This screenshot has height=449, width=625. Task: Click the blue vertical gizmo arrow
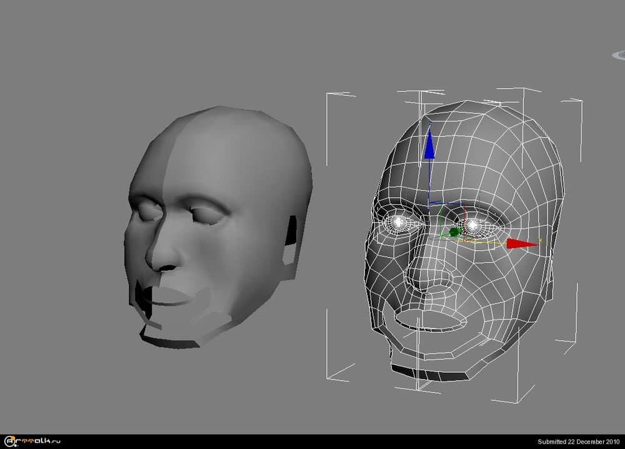(429, 150)
